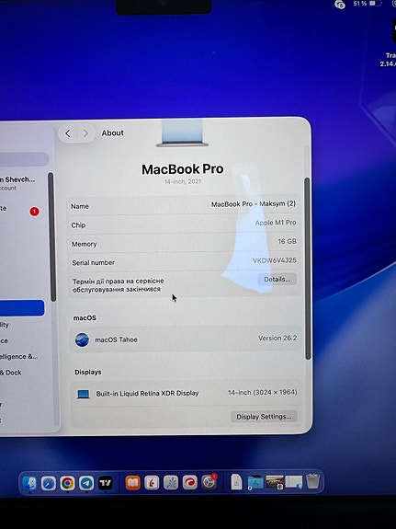Open Display Settings... button
The height and width of the screenshot is (529, 396).
coord(264,417)
